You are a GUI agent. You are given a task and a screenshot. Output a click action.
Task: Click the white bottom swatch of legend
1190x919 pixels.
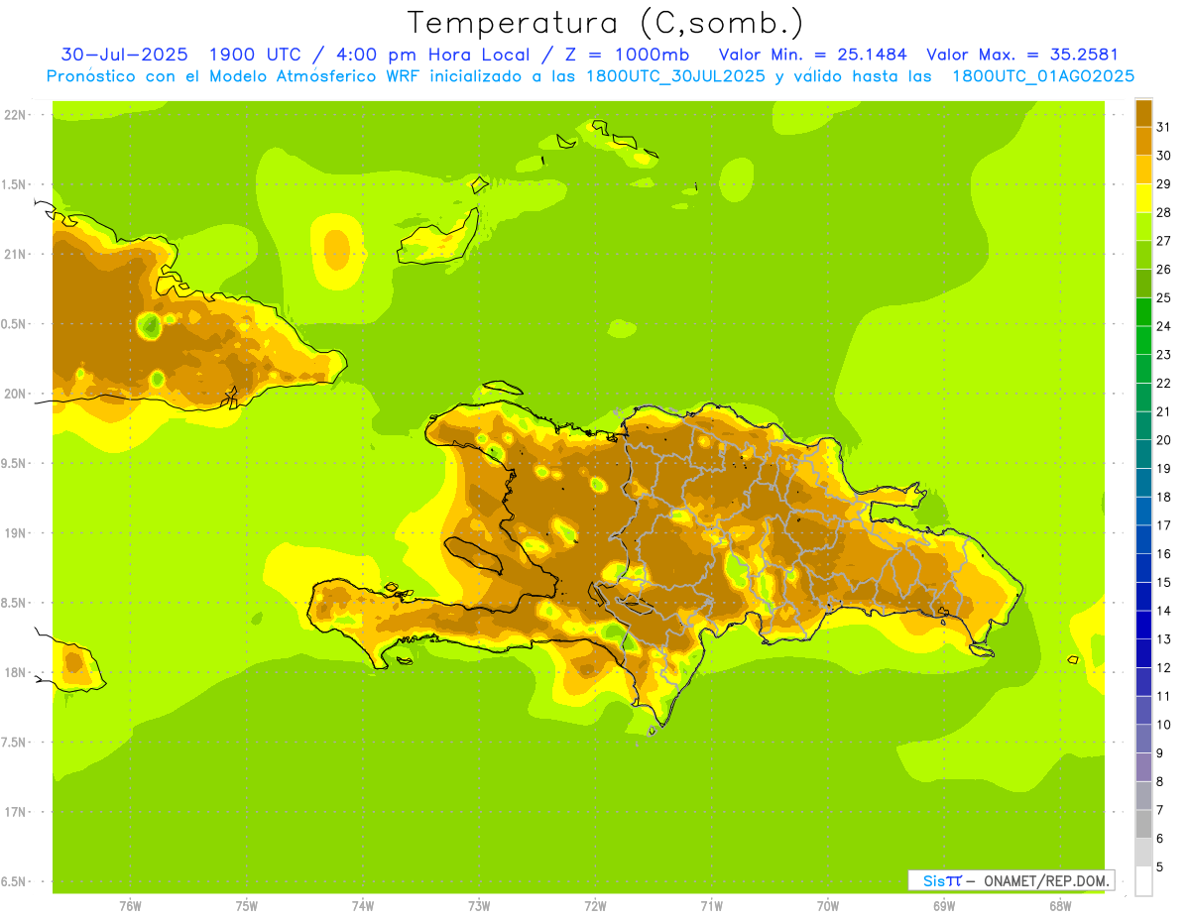point(1143,881)
